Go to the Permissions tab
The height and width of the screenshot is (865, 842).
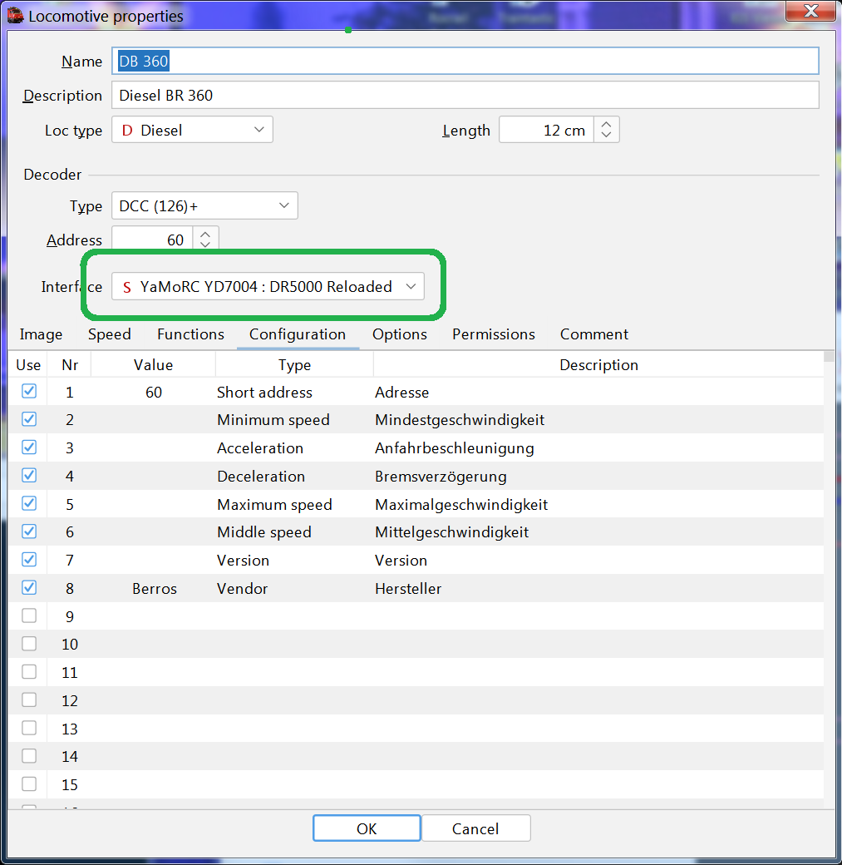click(494, 334)
